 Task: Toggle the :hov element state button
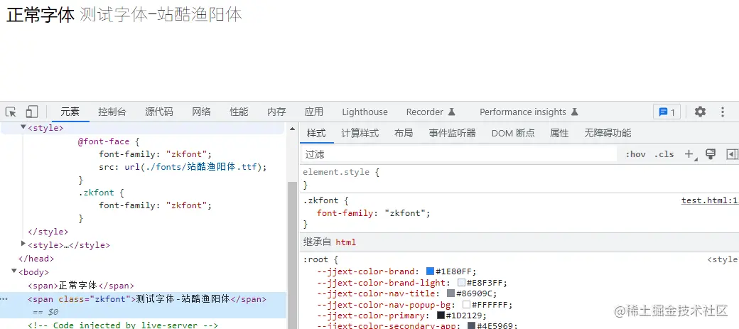[x=635, y=154]
